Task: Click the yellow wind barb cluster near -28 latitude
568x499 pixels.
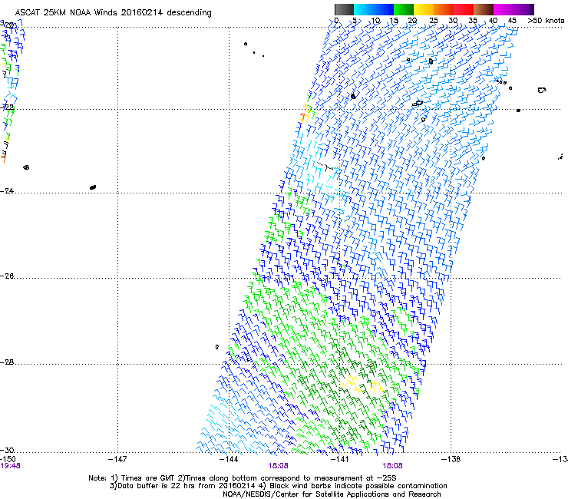Action: [362, 385]
